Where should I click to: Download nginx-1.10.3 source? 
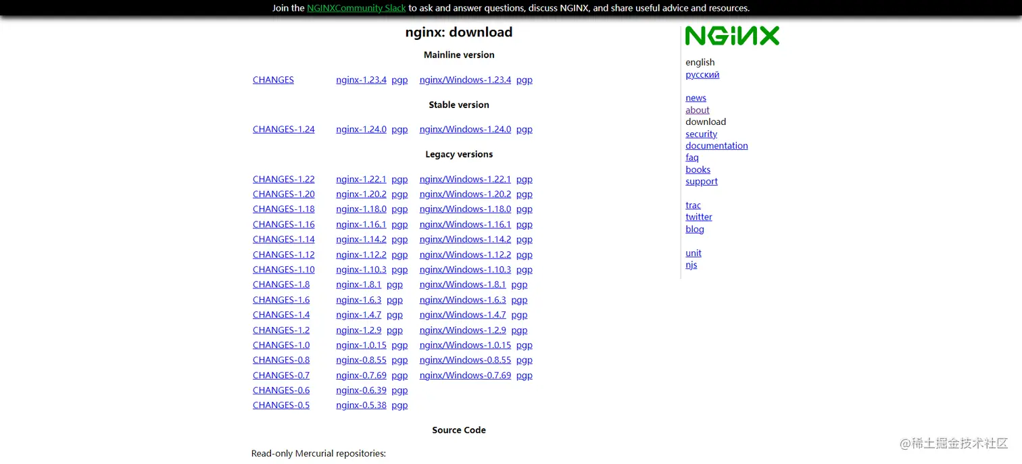click(361, 269)
